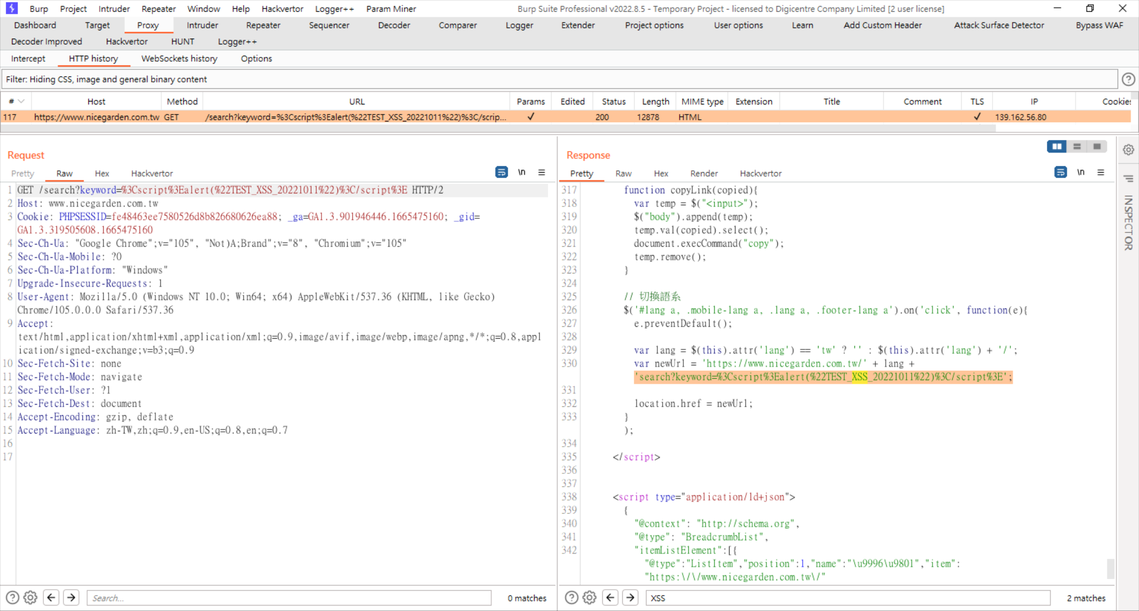Viewport: 1139px width, 611px height.
Task: Switch Request view to Pretty
Action: tap(23, 174)
